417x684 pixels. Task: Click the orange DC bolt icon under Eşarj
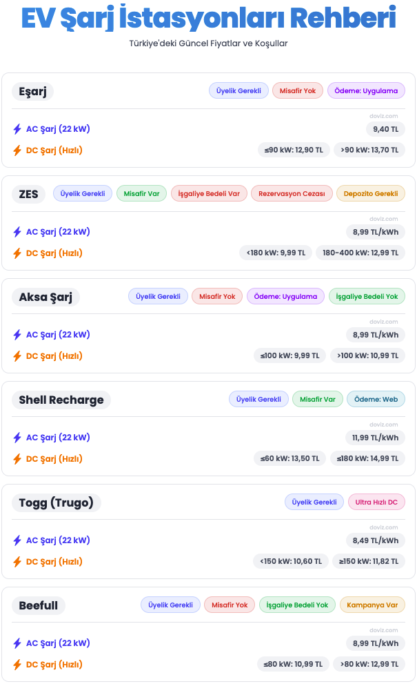tap(17, 150)
